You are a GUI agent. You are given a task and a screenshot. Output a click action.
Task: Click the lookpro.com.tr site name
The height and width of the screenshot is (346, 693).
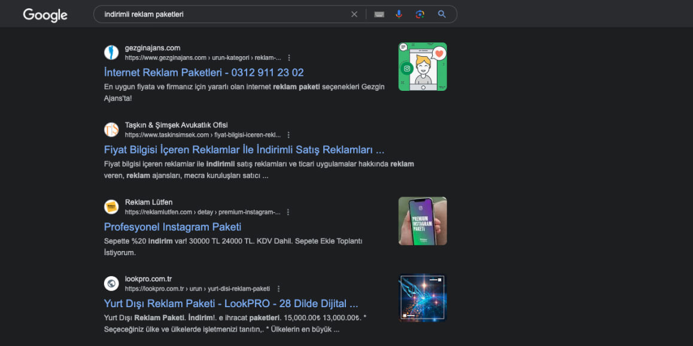tap(148, 279)
